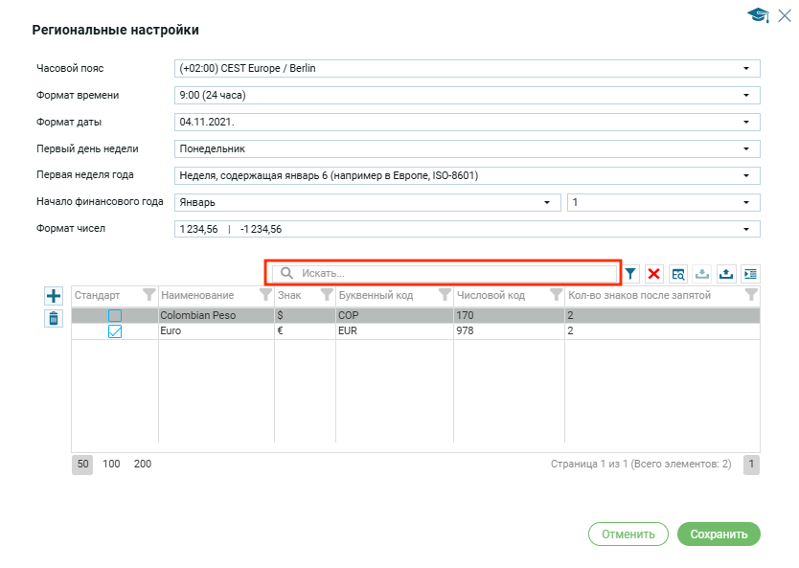Click the trash icon to delete row
799x568 pixels.
coord(54,319)
